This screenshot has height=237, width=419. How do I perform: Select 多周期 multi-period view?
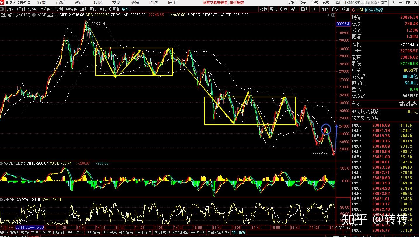tap(114, 9)
